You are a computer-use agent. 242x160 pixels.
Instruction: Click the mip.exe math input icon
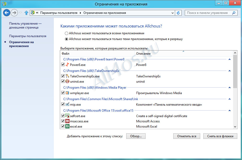67,104
